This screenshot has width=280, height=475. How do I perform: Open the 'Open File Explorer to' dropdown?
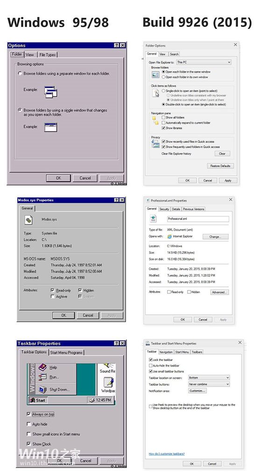[x=204, y=62]
